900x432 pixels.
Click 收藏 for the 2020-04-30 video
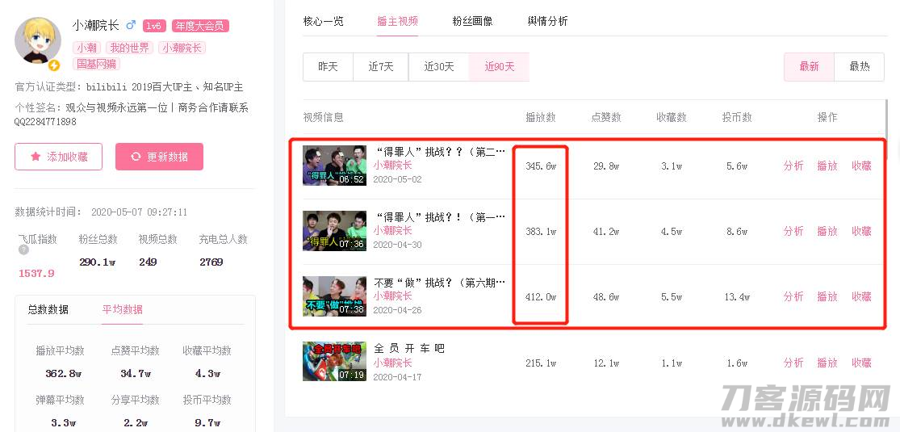861,231
